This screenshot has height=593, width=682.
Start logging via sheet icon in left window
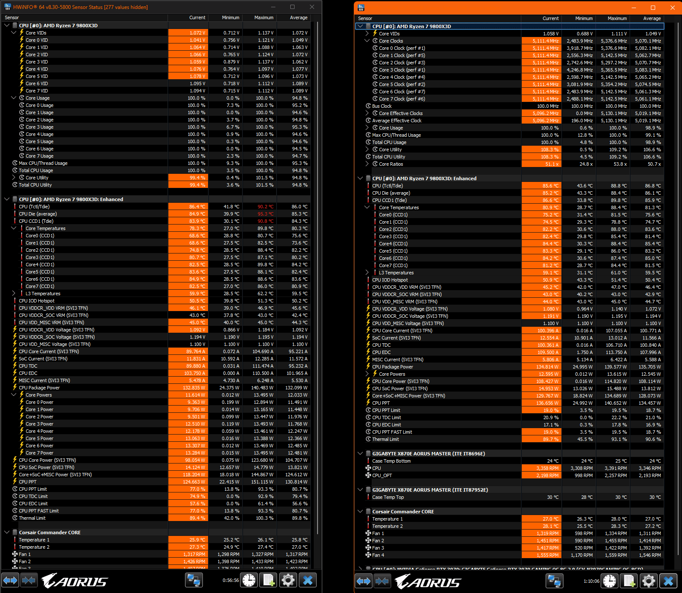[269, 580]
